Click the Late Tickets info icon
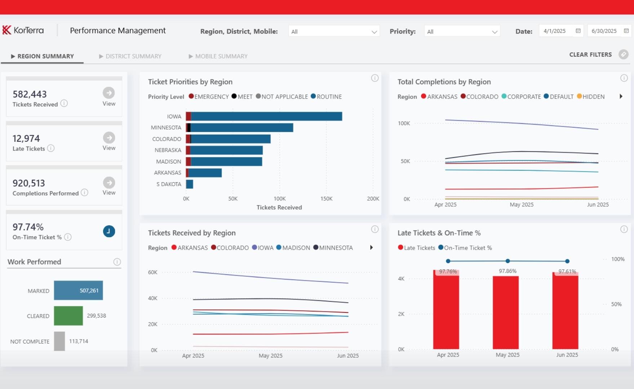634x389 pixels. [50, 148]
